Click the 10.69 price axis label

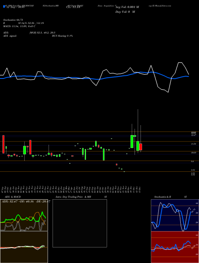tap(193, 153)
